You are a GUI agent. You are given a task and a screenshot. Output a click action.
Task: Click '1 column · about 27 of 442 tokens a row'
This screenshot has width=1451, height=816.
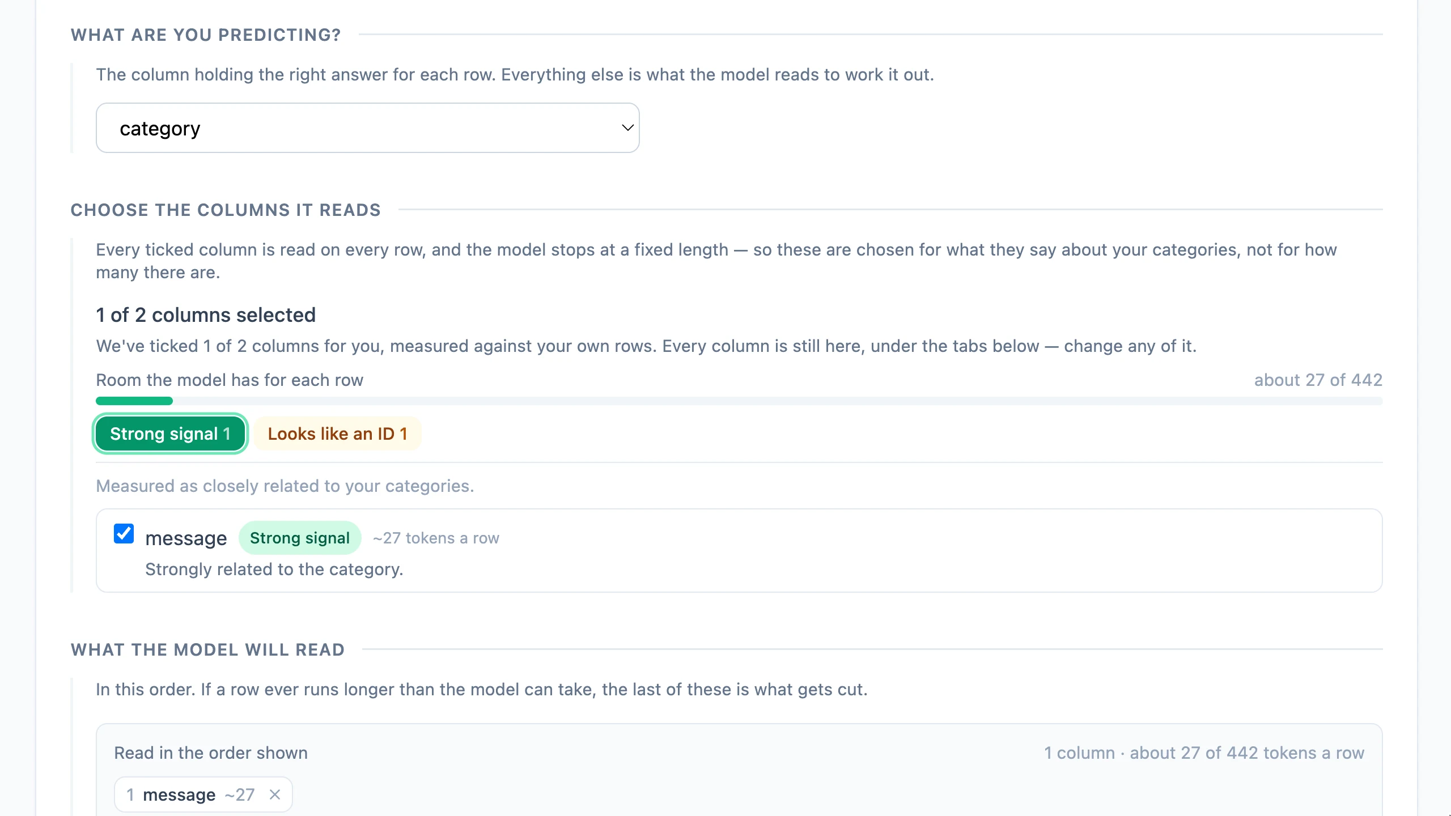click(1204, 753)
